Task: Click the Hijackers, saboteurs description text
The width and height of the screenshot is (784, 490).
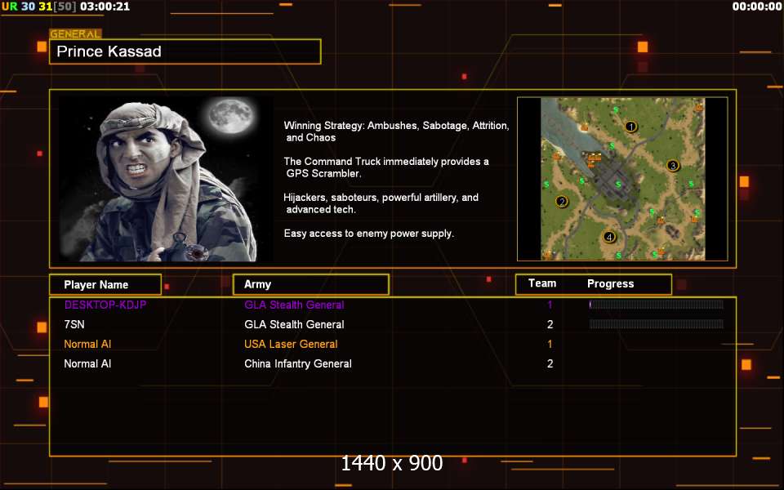Action: (x=381, y=203)
